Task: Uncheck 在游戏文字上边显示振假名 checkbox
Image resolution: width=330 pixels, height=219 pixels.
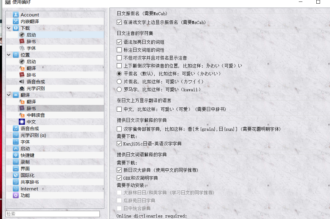Action: coord(119,23)
